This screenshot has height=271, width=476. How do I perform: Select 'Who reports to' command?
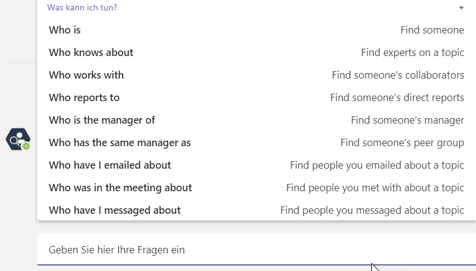257,97
